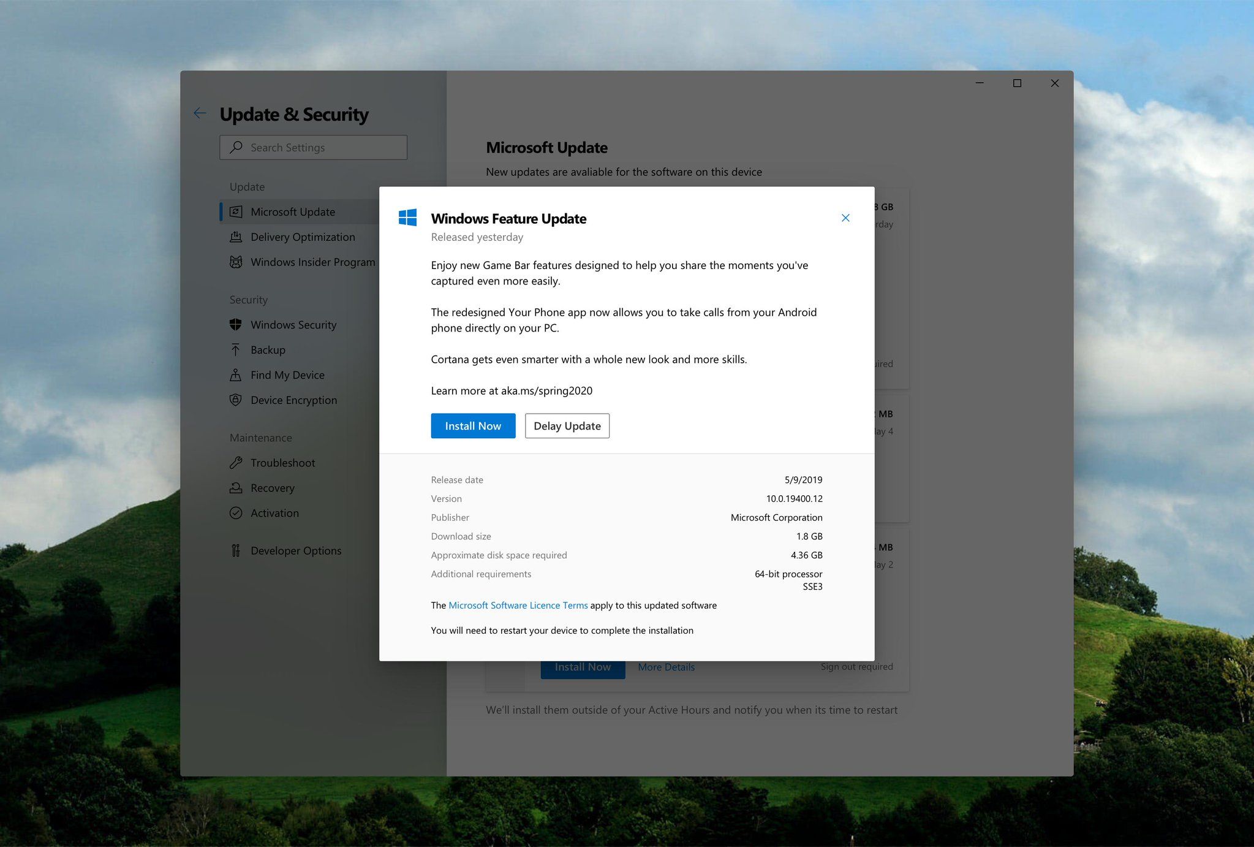Click the '64-bit processor' requirement text
The height and width of the screenshot is (847, 1254).
788,574
